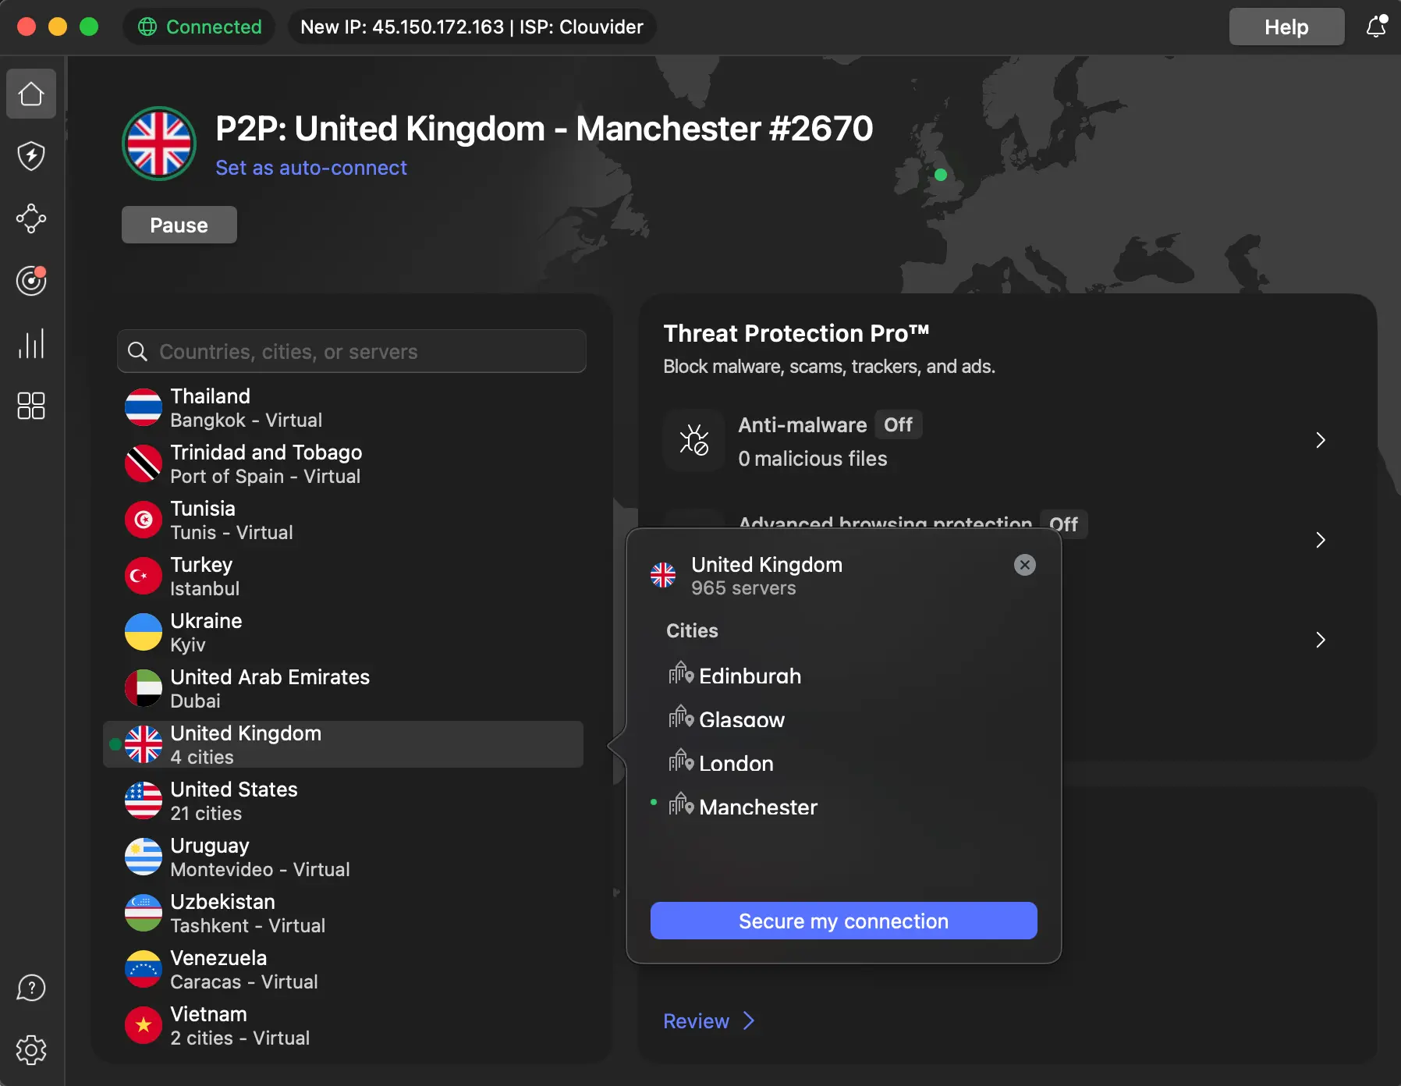Pause the VPN connection

coord(179,225)
